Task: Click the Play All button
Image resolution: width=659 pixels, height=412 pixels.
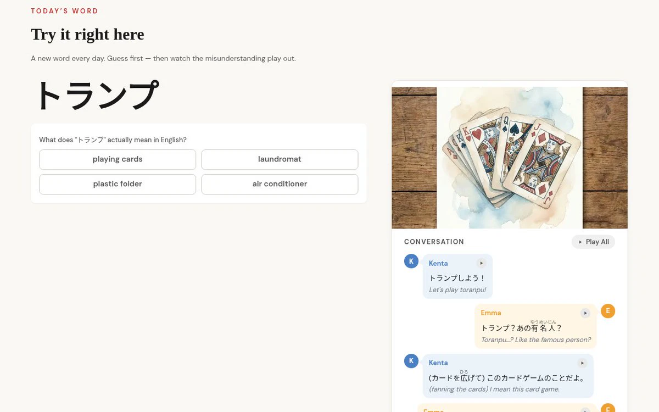Action: coord(593,242)
